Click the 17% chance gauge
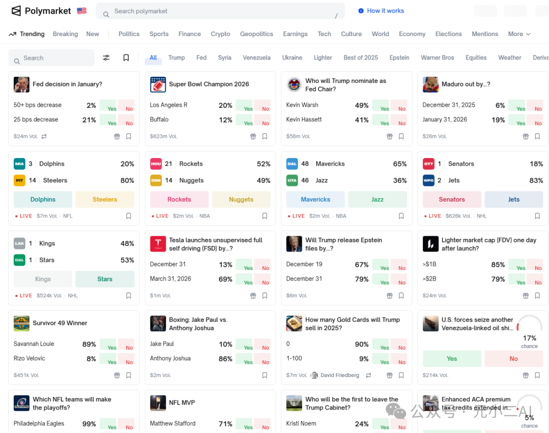Image resolution: width=549 pixels, height=433 pixels. click(529, 332)
